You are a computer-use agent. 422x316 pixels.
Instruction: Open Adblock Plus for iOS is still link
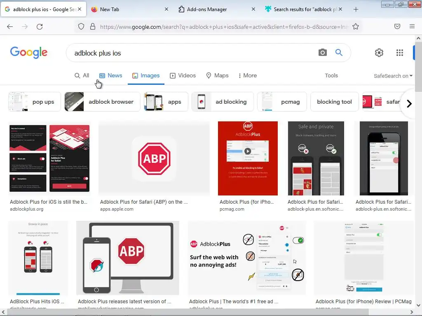49,202
